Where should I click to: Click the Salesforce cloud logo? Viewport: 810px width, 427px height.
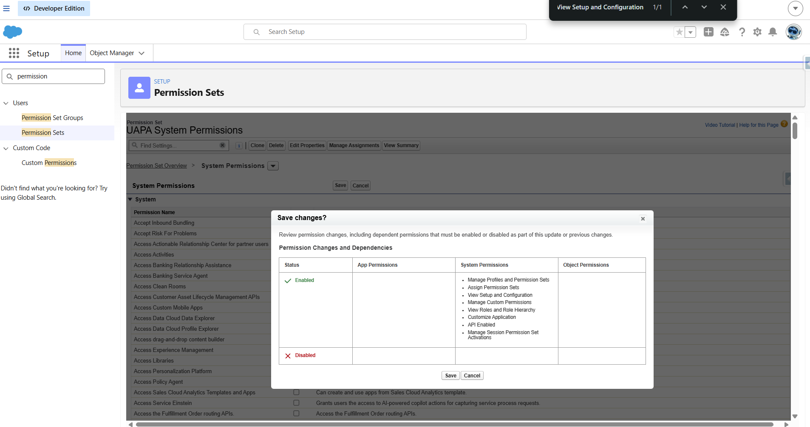tap(13, 32)
